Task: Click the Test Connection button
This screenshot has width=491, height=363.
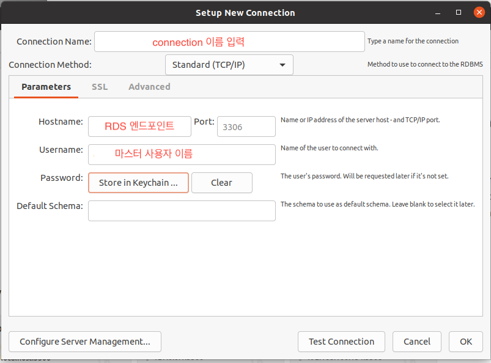Action: [341, 342]
